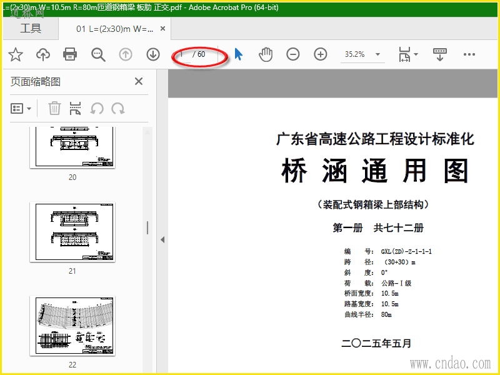The width and height of the screenshot is (500, 375).
Task: Zoom in with the plus button
Action: tap(321, 54)
